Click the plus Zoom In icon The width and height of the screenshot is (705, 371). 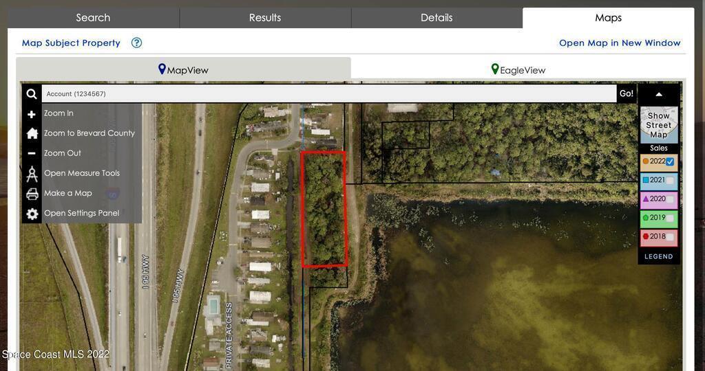coord(32,115)
